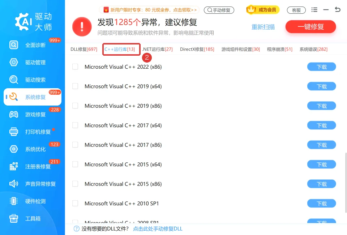Click the new user 80元现金券 banner
Image resolution: width=347 pixels, height=235 pixels.
(149, 10)
